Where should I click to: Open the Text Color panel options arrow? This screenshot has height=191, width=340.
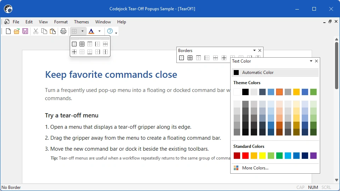tap(311, 61)
